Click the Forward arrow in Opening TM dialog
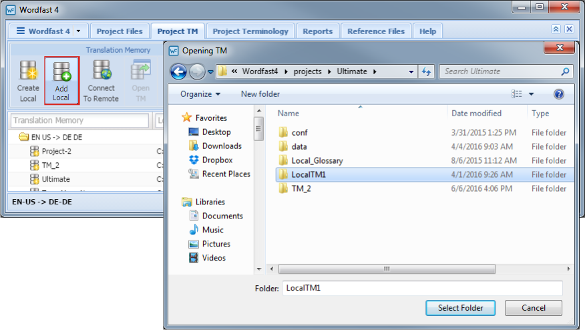 click(197, 71)
